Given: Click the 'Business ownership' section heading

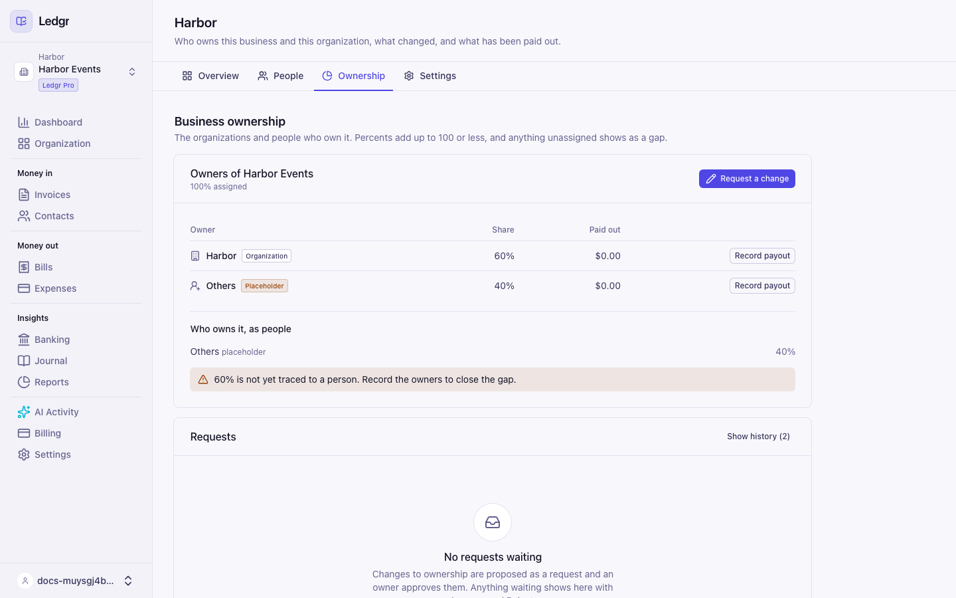Looking at the screenshot, I should (x=230, y=122).
